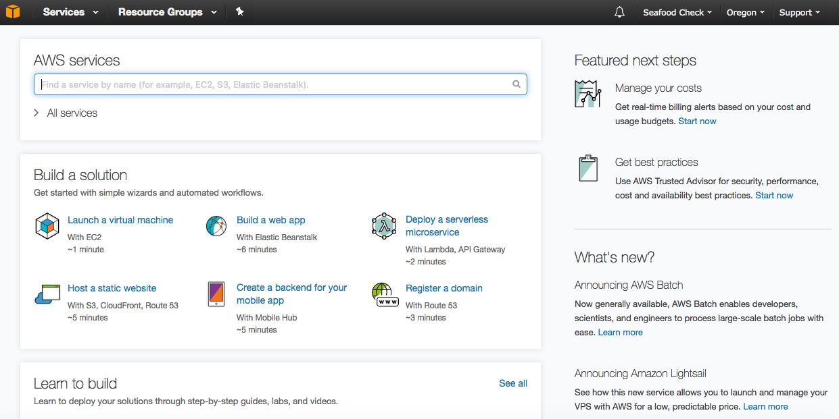The width and height of the screenshot is (839, 419).
Task: Click the '~6 minutes' estimate text
Action: point(257,250)
